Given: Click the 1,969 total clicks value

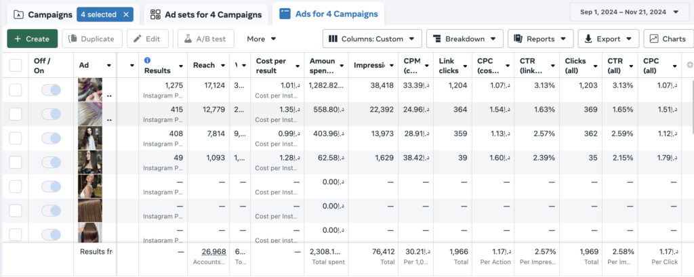Looking at the screenshot, I should click(589, 251).
